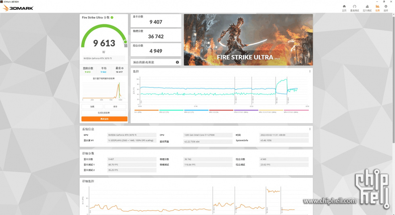Click the combined test value 23.02 FPS

[x=284, y=164]
